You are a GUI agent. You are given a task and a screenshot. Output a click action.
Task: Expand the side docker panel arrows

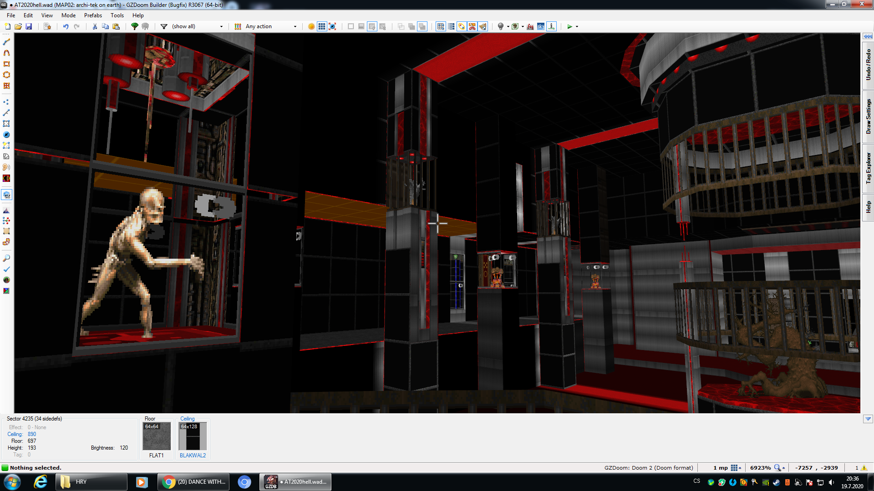click(x=868, y=36)
